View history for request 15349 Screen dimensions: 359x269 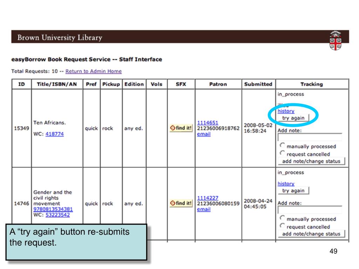coord(286,111)
